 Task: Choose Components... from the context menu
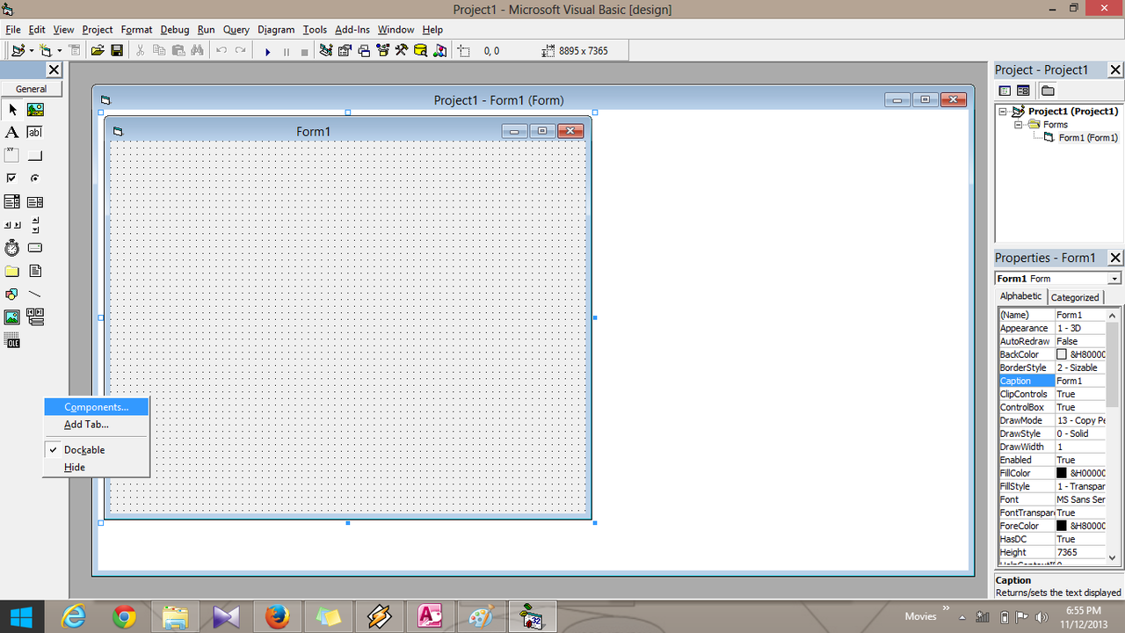(x=96, y=407)
